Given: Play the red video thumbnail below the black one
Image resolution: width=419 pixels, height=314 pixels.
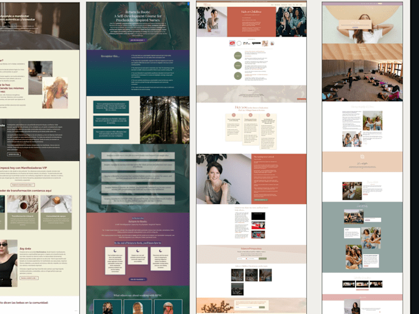Looking at the screenshot, I should [x=258, y=225].
